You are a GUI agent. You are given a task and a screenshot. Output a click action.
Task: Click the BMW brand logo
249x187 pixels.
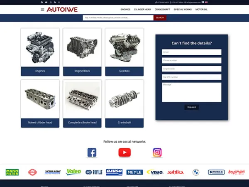coord(196,172)
